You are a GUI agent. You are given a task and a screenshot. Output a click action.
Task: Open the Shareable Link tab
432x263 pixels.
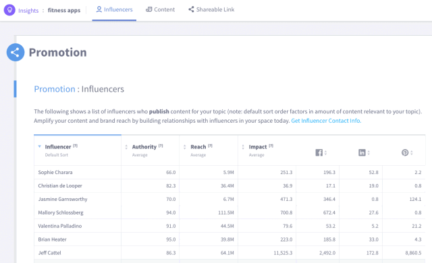[211, 9]
